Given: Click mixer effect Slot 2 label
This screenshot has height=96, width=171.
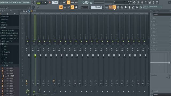Looking at the screenshot, I should pos(154,22).
